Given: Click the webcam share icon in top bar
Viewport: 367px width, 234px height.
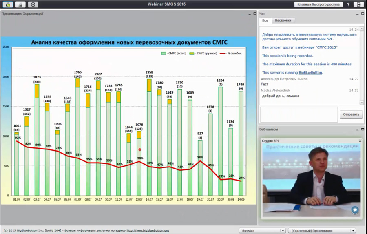Looking at the screenshot, I should pos(20,4).
